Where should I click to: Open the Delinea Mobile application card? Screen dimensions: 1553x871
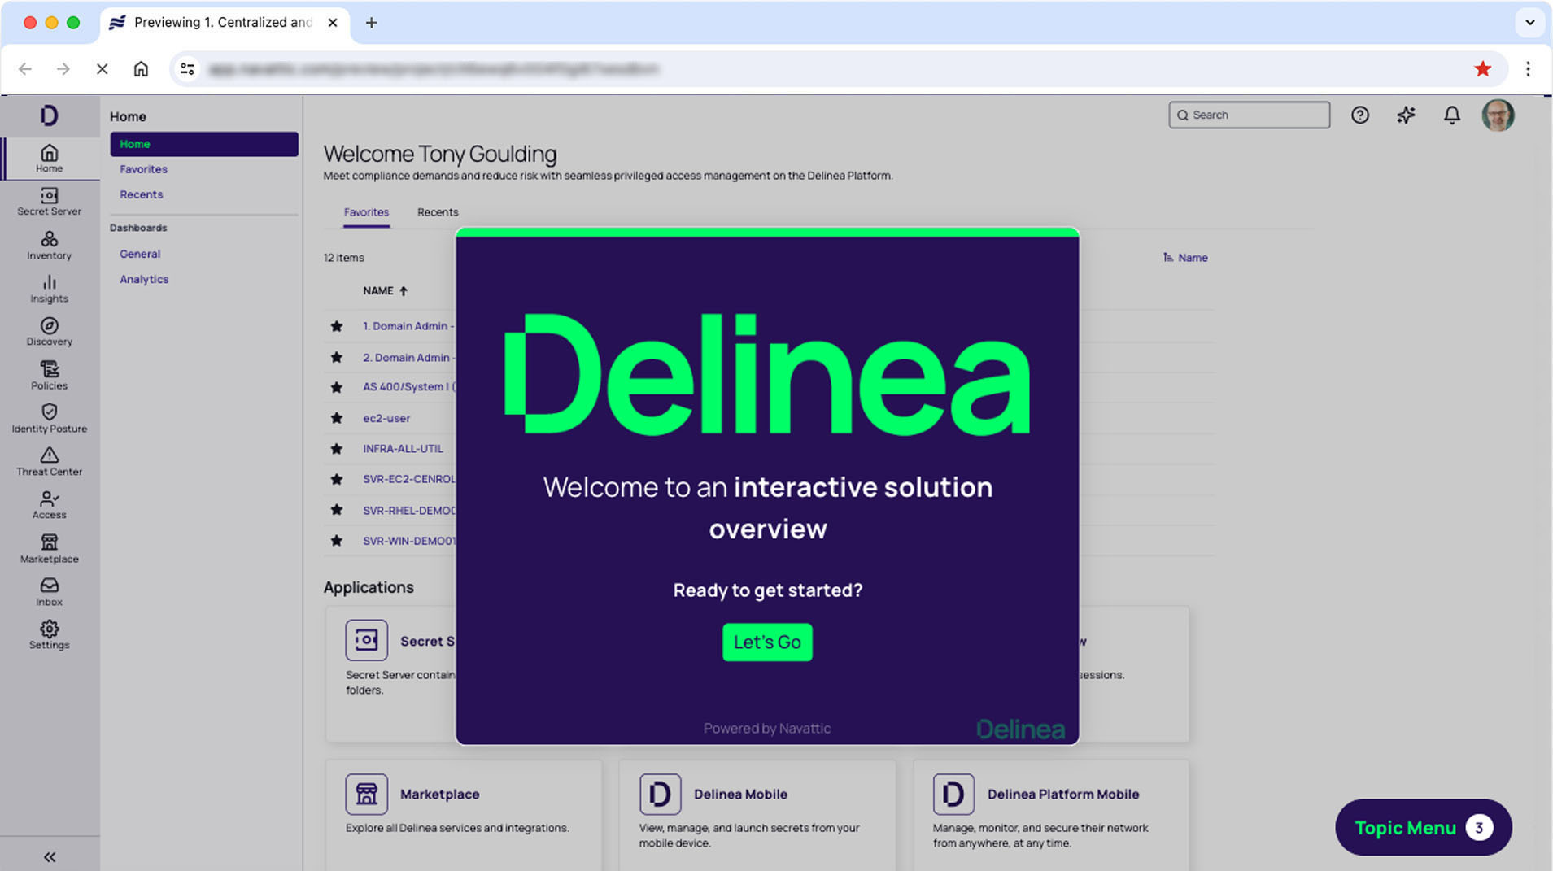(757, 815)
